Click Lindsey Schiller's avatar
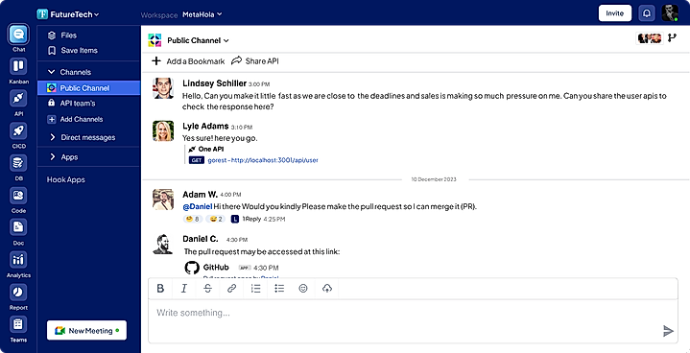 [x=163, y=88]
